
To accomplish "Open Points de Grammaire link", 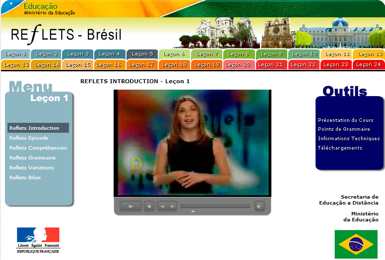I will click(344, 129).
